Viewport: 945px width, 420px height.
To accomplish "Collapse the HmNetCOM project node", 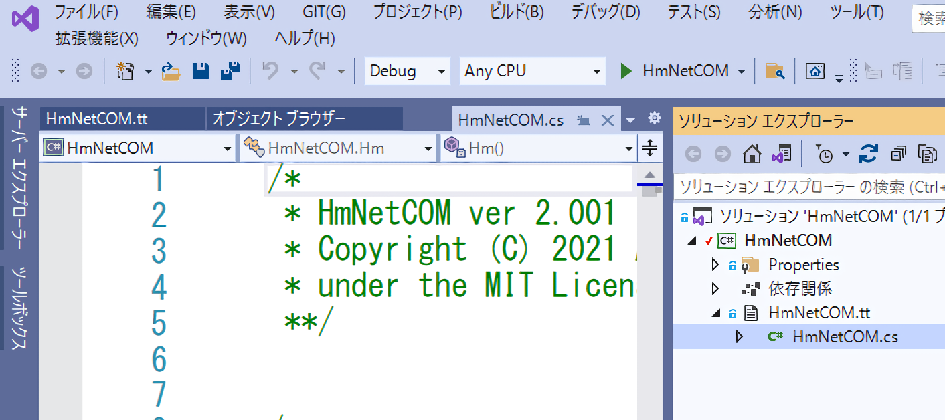I will click(692, 241).
